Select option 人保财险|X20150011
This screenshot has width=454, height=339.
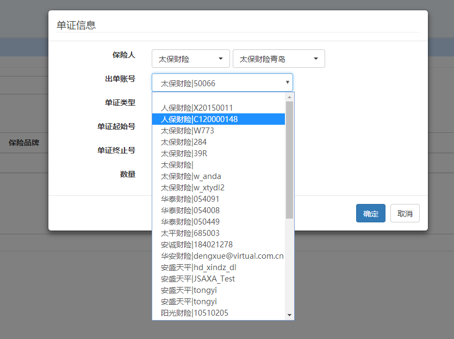point(219,108)
